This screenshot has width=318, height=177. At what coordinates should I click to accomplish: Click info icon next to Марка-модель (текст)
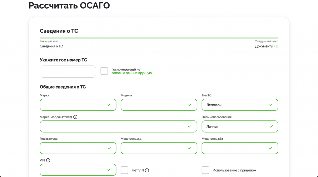click(75, 117)
